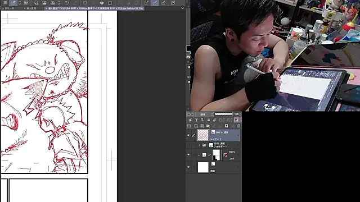Click the pen editing icon beside レイヤー2
Screen dimensions: 360x202
pyautogui.click(x=193, y=135)
